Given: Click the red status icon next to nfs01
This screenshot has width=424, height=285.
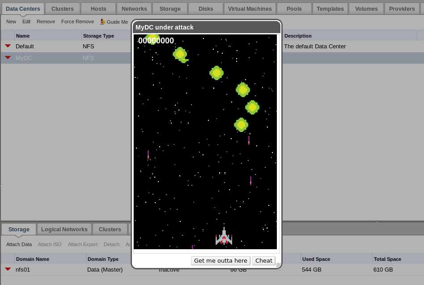Looking at the screenshot, I should [x=8, y=269].
